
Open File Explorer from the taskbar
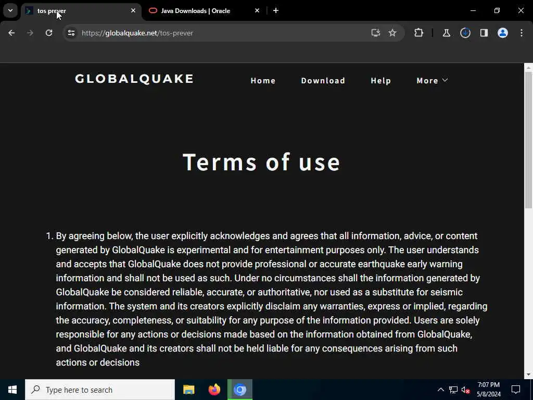point(188,390)
